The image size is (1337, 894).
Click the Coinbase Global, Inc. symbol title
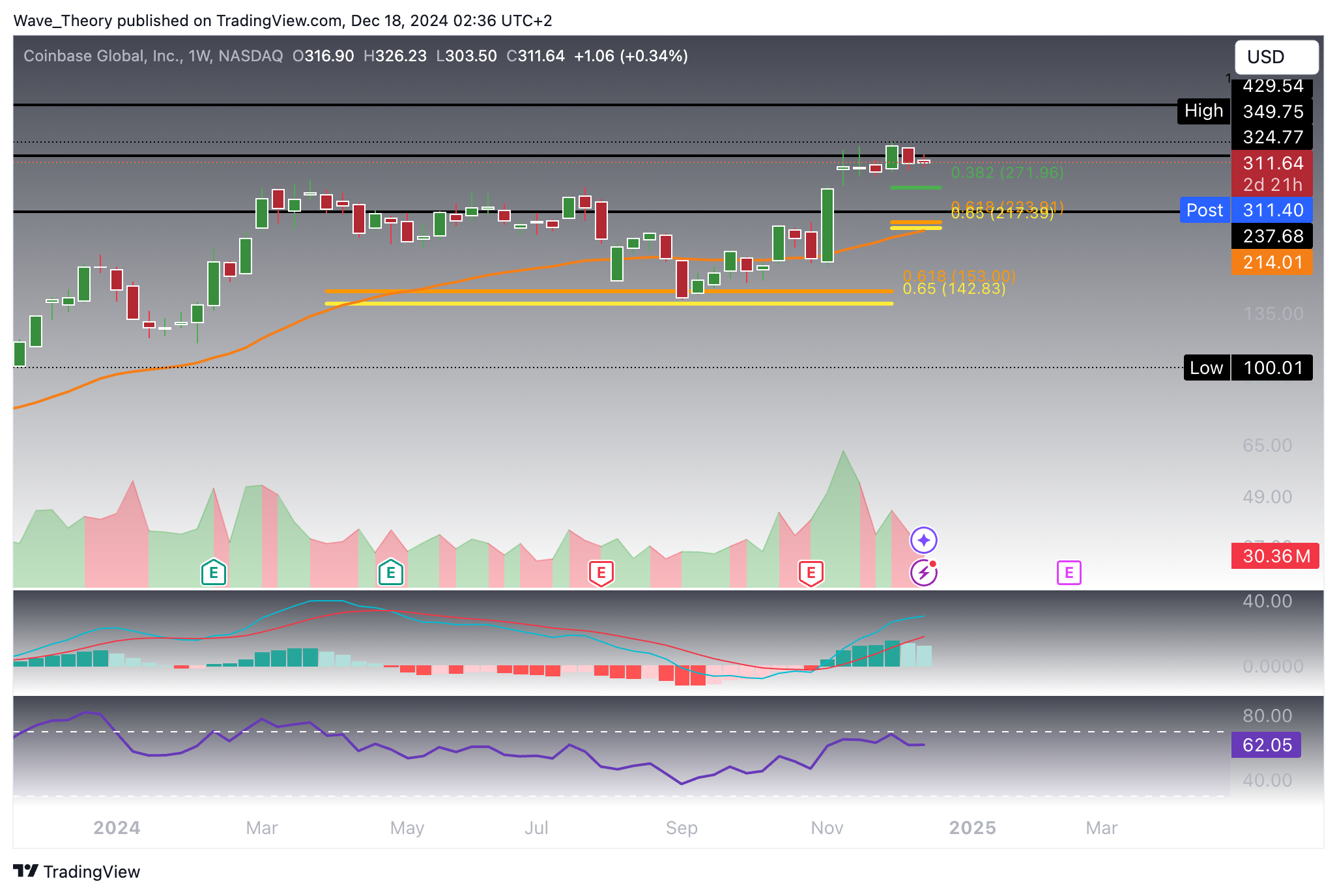[x=103, y=56]
